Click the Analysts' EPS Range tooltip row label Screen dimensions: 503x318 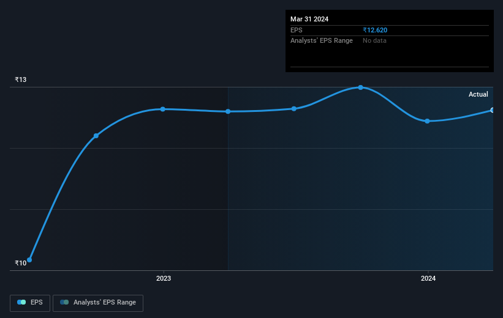click(x=322, y=41)
